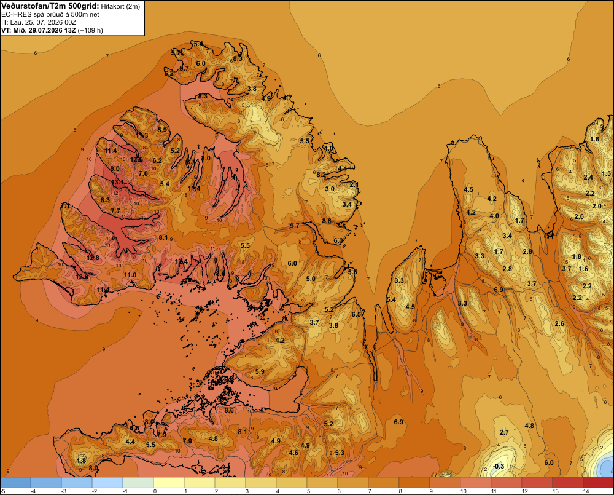Click the 7.1 temperature label on the west coast
The image size is (614, 495).
click(x=66, y=205)
